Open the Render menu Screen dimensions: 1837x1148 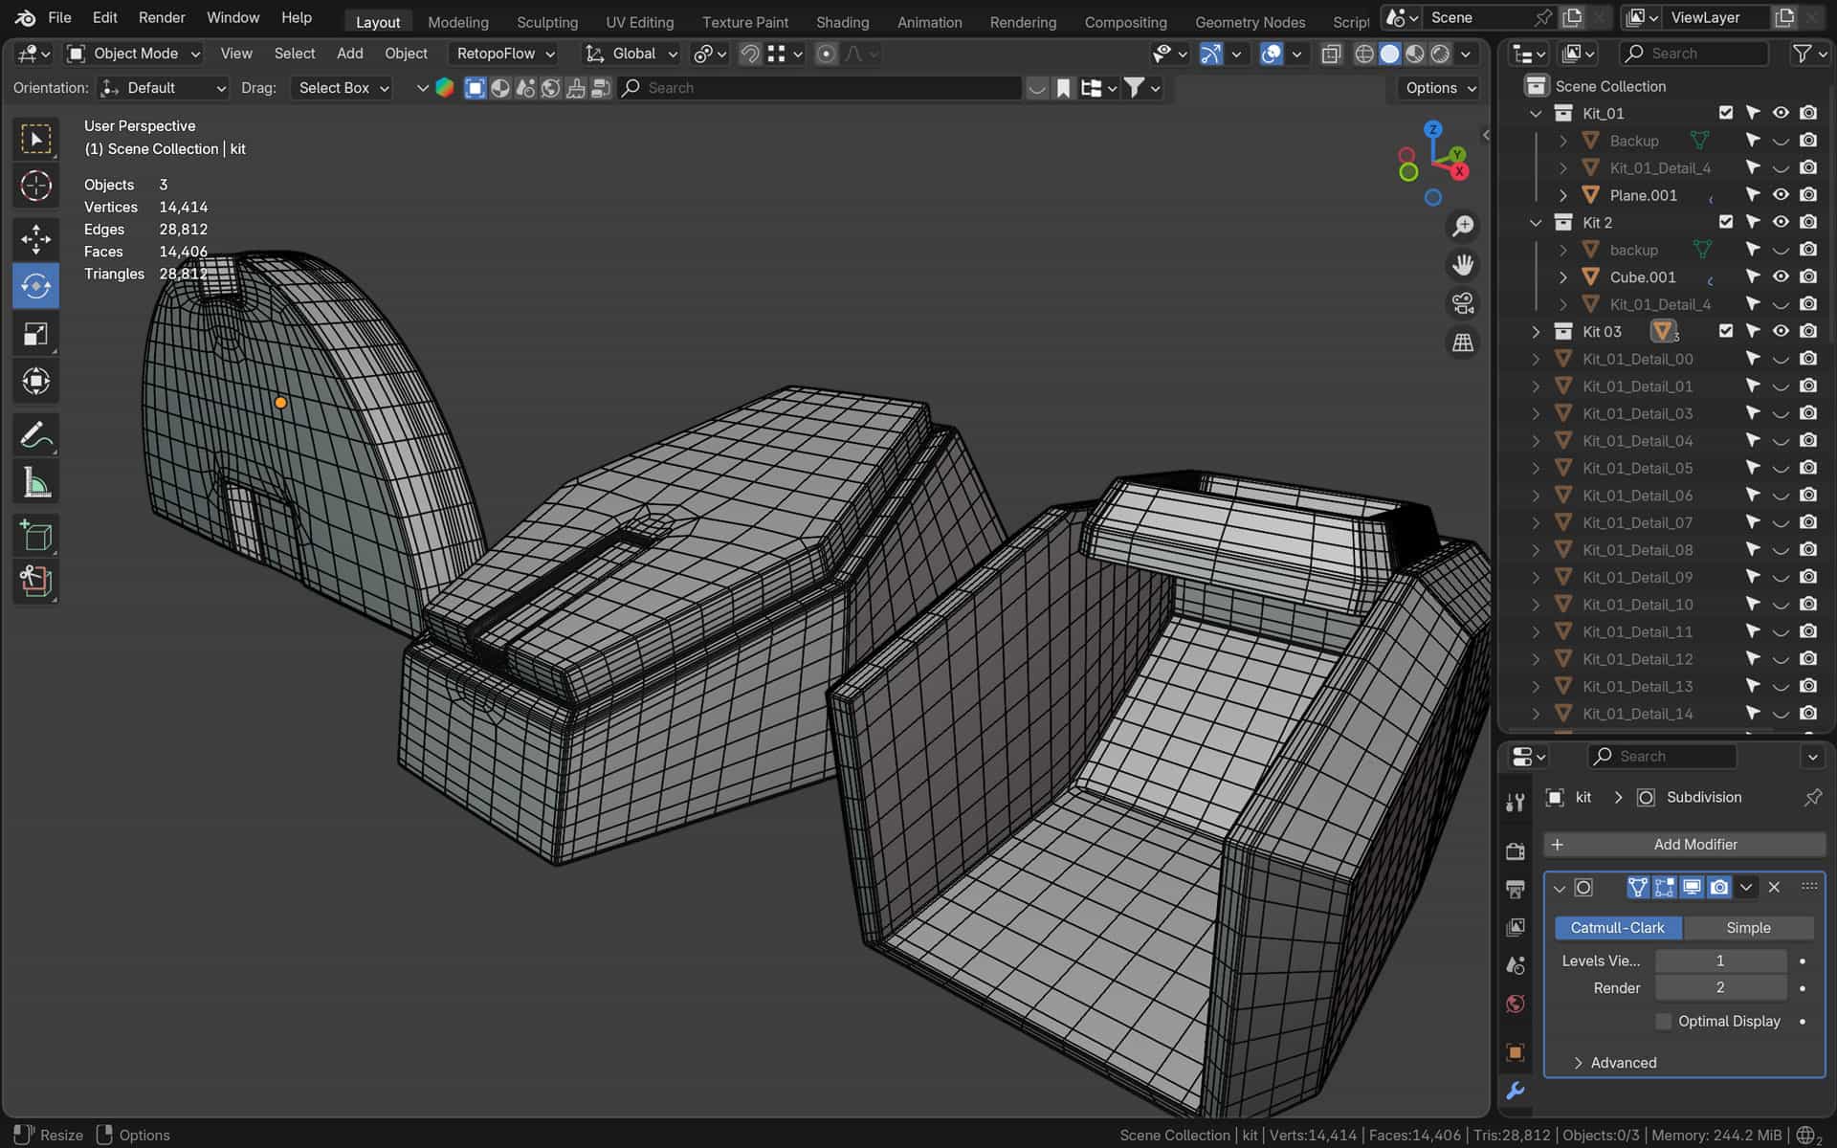pos(162,17)
